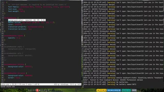
Task: Click the 'No batteries.' warning in terminal
Action: tap(105, 82)
